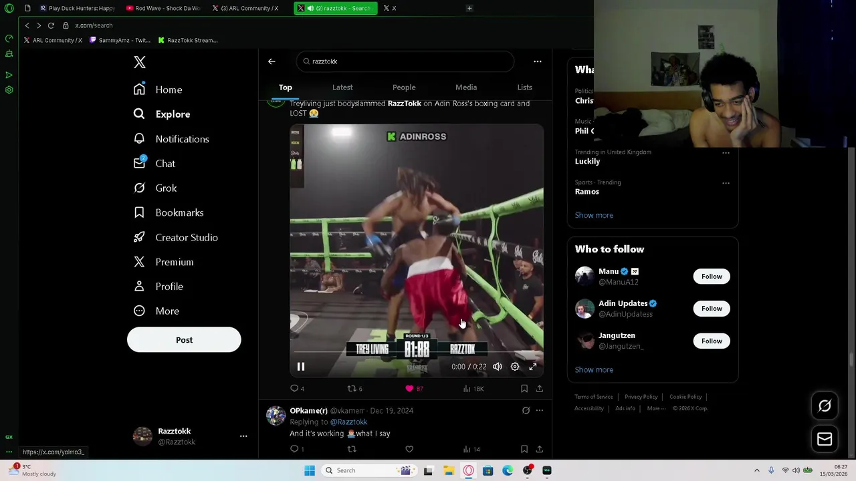Open Premium in the sidebar

[x=164, y=262]
